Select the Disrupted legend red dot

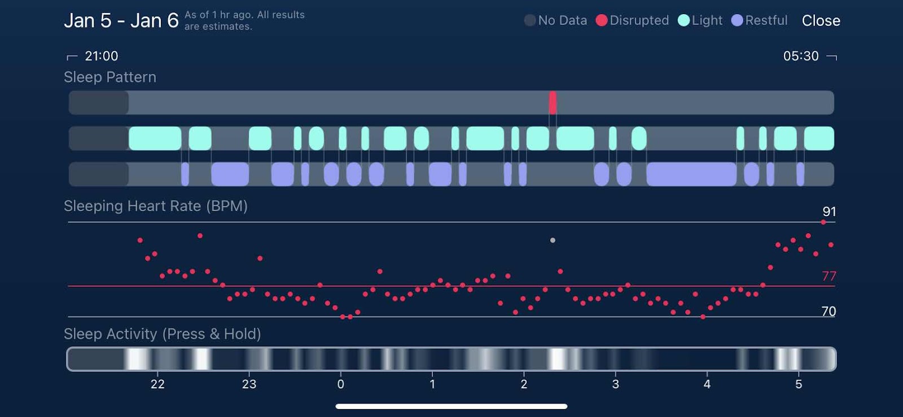click(602, 20)
